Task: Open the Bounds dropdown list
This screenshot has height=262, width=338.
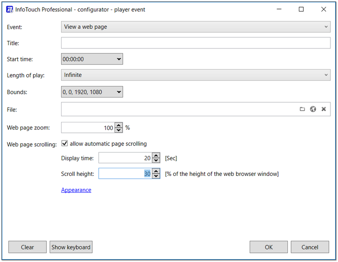Action: [x=92, y=92]
